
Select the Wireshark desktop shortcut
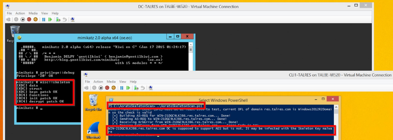click(x=93, y=131)
